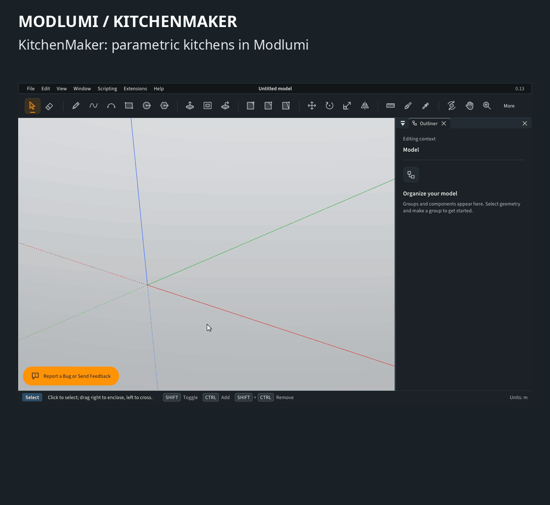This screenshot has height=505, width=550.
Task: Click the Untitled model title
Action: 275,89
